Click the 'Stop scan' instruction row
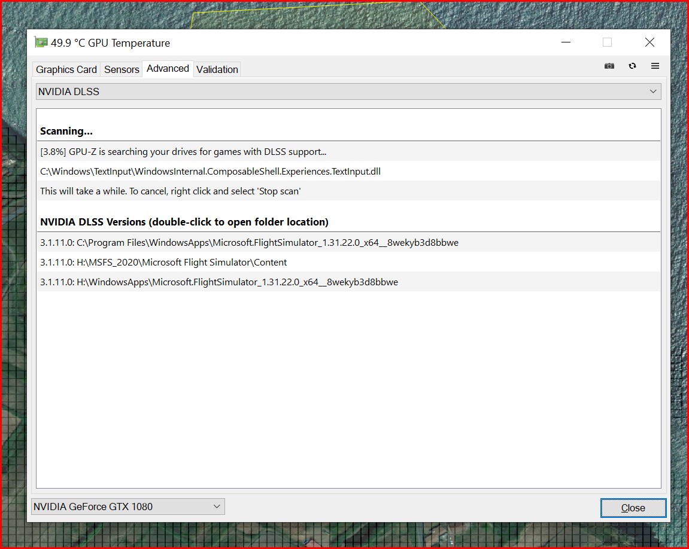The height and width of the screenshot is (549, 689). 349,191
